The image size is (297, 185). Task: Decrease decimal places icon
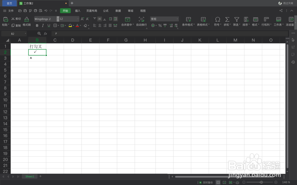pos(176,25)
